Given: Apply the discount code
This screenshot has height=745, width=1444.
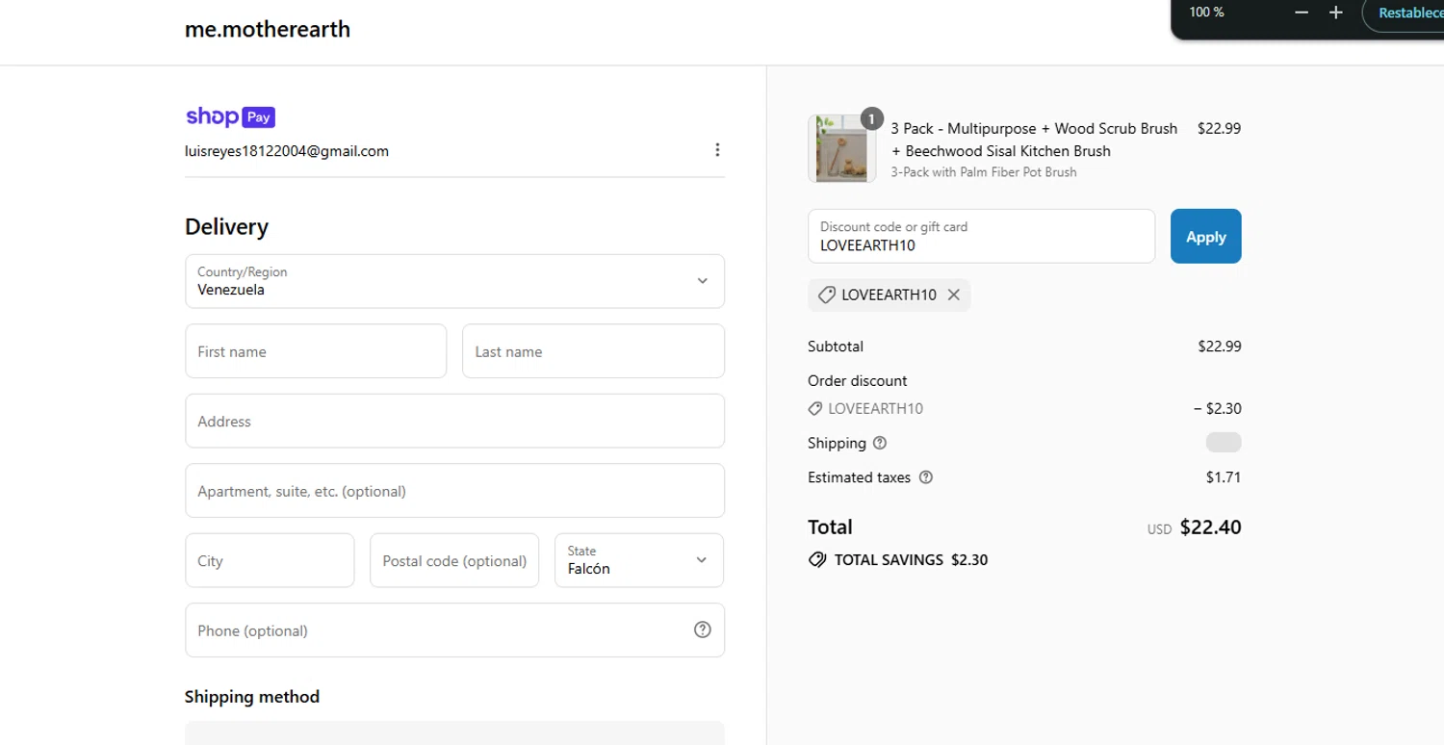Looking at the screenshot, I should click(1205, 236).
